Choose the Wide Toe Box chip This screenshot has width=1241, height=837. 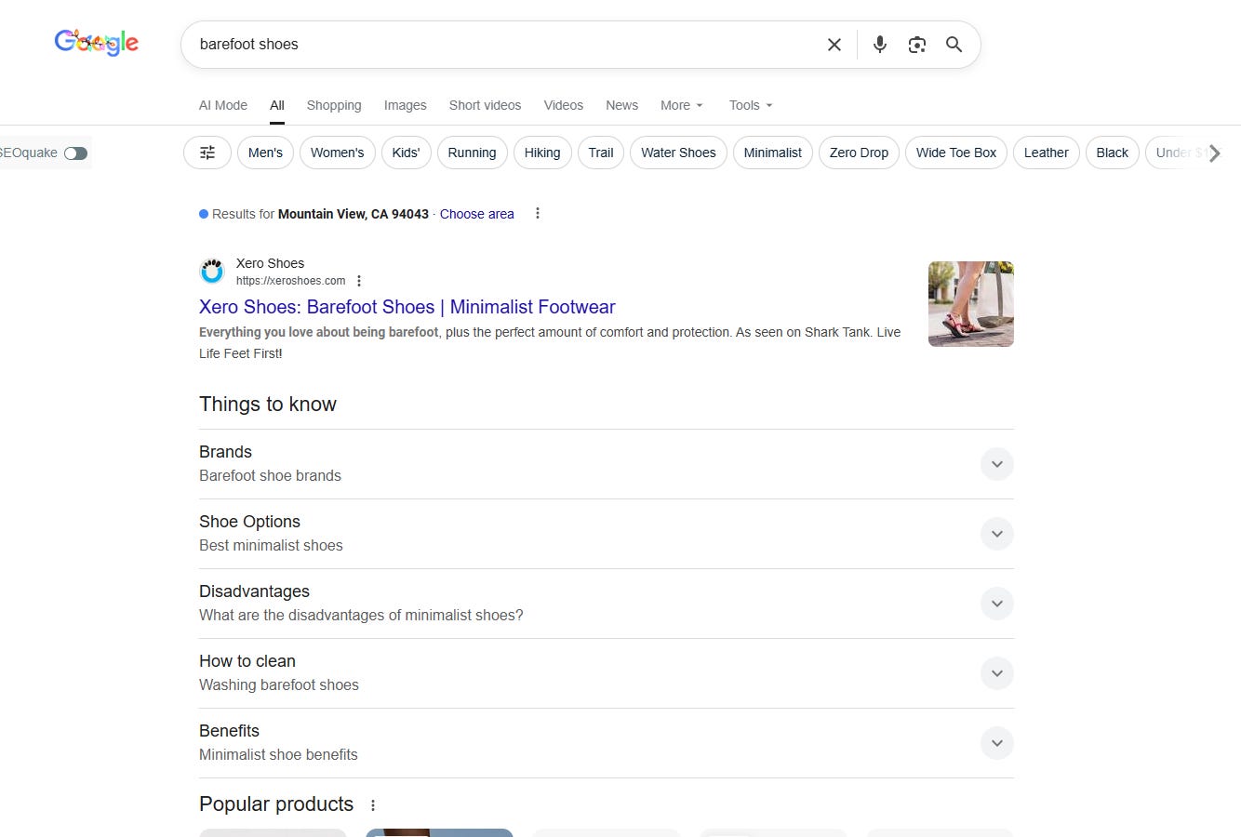[956, 153]
